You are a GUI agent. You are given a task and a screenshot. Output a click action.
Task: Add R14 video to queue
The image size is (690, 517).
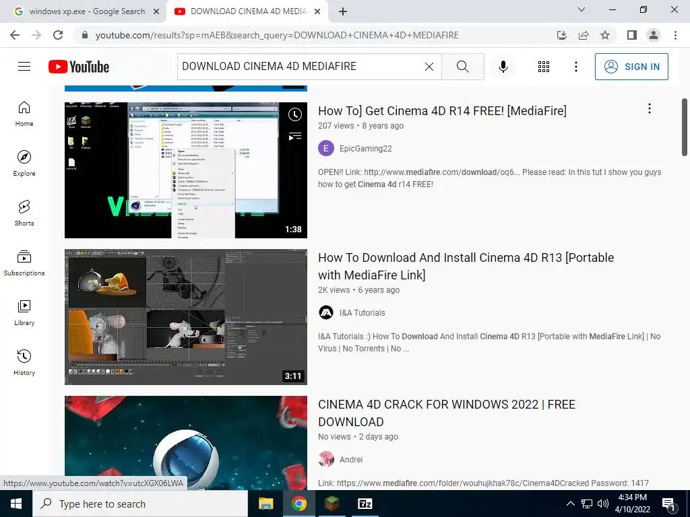[x=295, y=137]
